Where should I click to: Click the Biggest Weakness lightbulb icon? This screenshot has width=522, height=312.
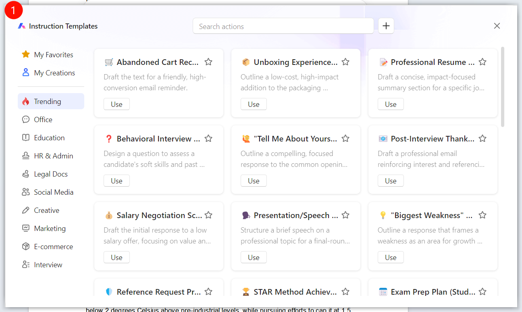pyautogui.click(x=383, y=216)
